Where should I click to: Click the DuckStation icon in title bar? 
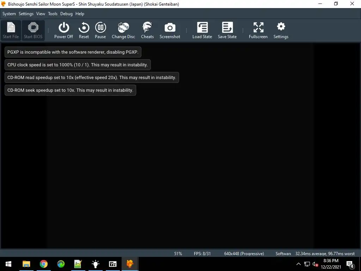[x=3, y=4]
